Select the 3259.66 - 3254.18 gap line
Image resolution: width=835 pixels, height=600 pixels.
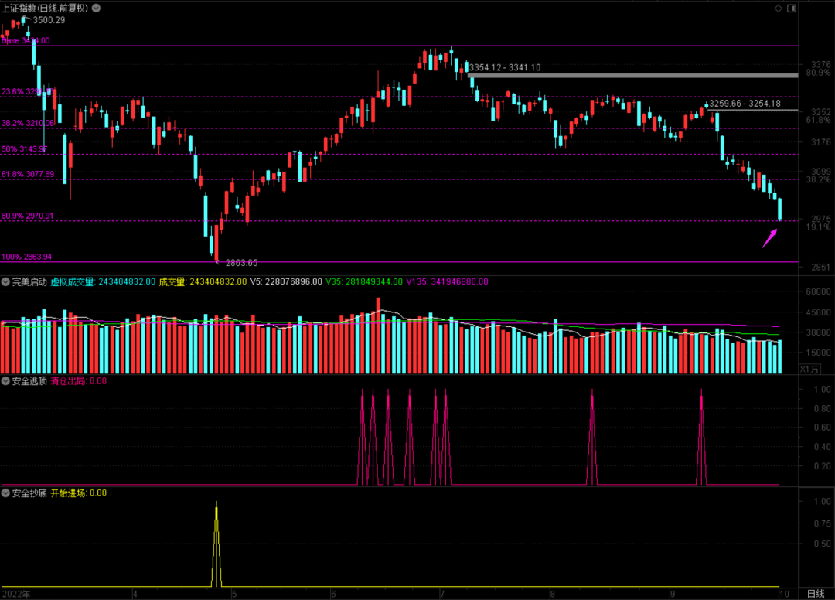tap(754, 110)
